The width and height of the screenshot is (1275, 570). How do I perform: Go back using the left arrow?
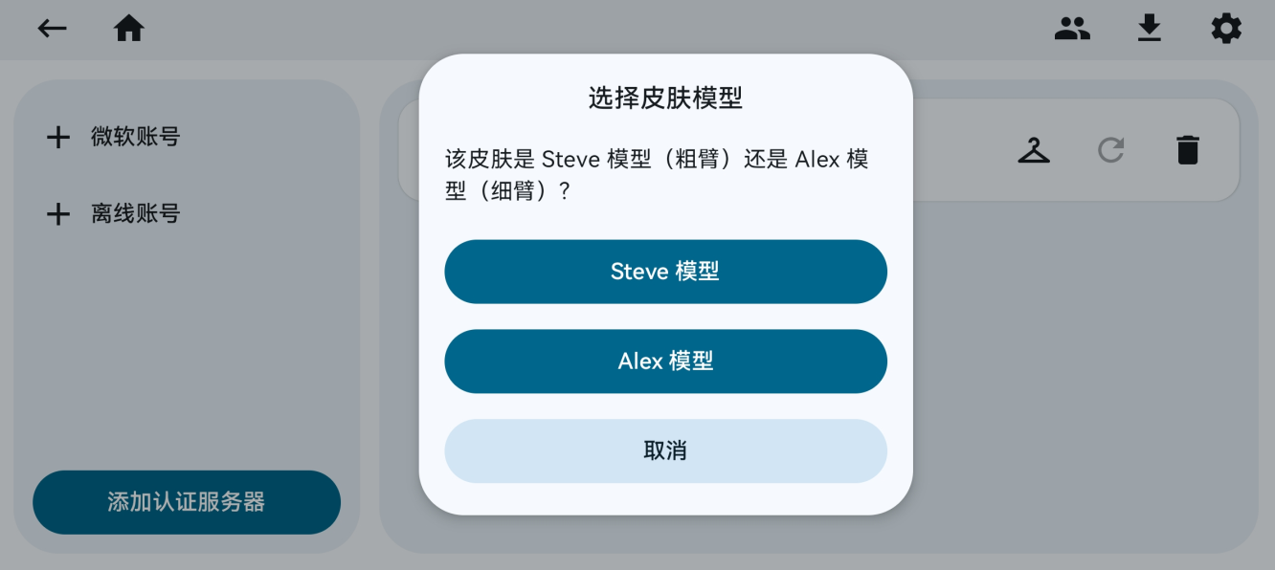(x=53, y=29)
